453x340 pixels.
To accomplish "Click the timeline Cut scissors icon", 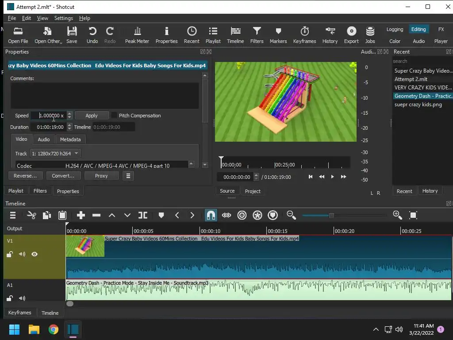I will 31,215.
